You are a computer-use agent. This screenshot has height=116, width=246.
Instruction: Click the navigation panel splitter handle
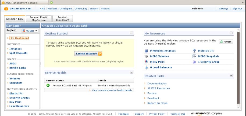click(x=40, y=63)
